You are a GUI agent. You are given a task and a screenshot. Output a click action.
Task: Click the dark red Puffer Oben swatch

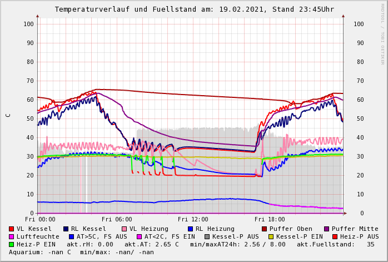click(265, 229)
